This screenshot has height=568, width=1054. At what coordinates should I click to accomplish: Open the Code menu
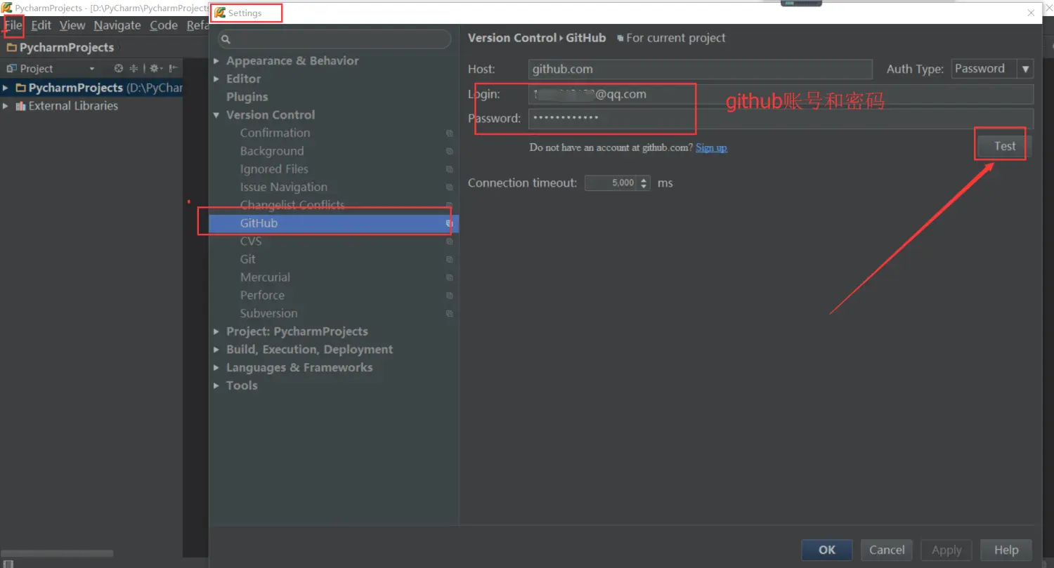click(164, 25)
